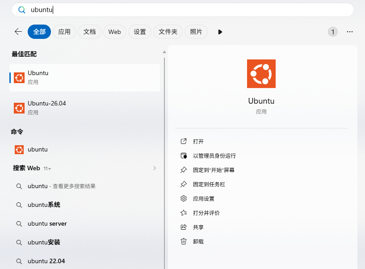Image resolution: width=365 pixels, height=269 pixels.
Task: Select the ubuntu server web suggestion
Action: [x=85, y=223]
